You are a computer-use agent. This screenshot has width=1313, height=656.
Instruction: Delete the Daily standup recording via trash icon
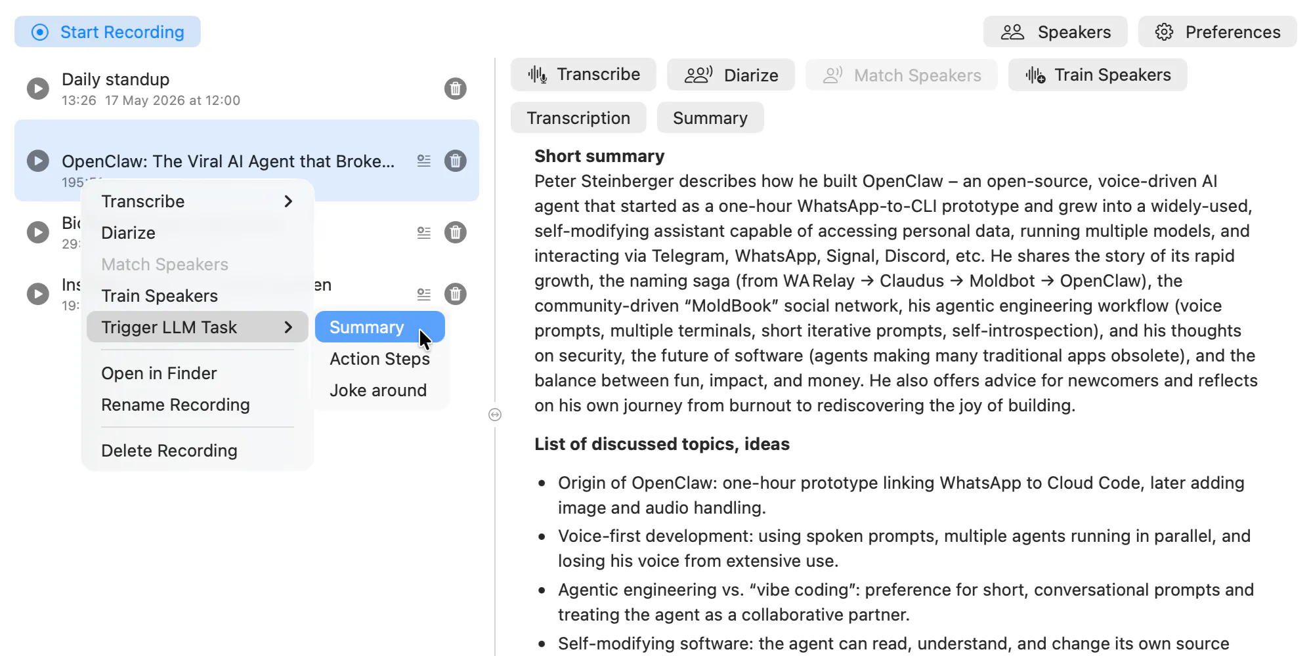pyautogui.click(x=455, y=89)
